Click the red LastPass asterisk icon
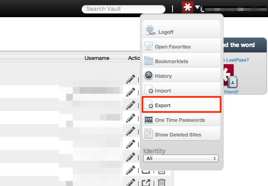 [188, 7]
